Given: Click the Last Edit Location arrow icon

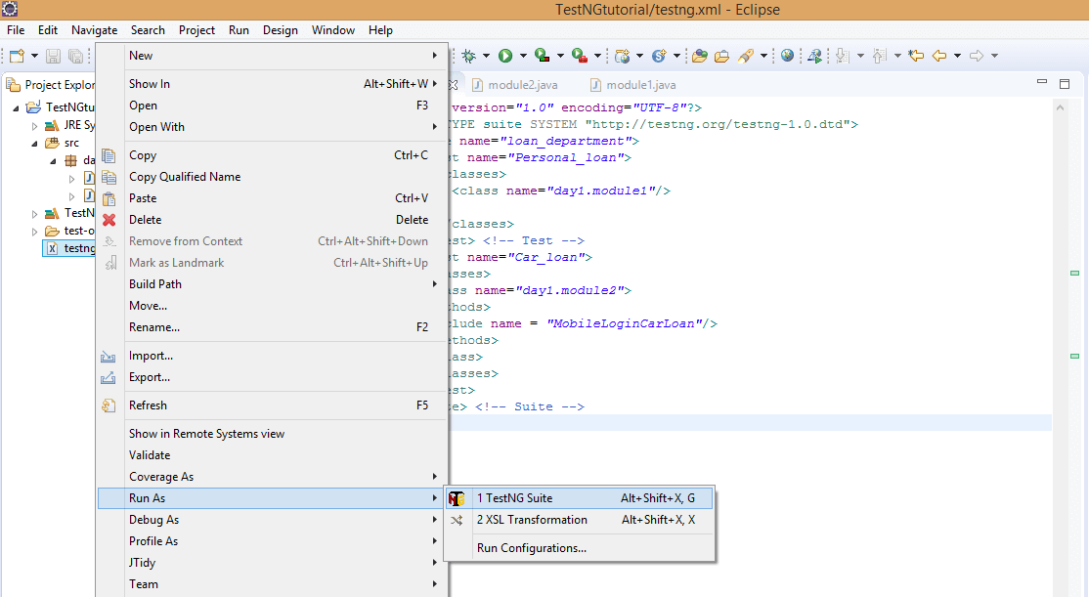Looking at the screenshot, I should click(x=916, y=56).
